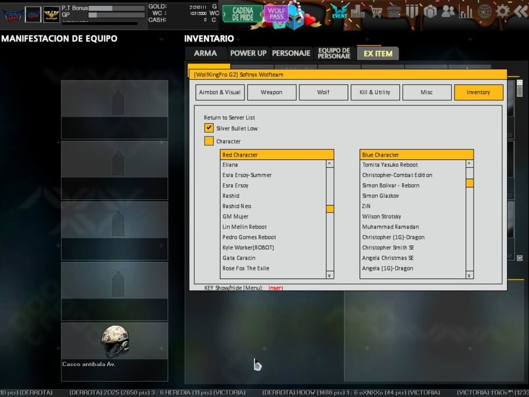Uncheck the Silver Bullet Low checkbox
Image resolution: width=529 pixels, height=397 pixels.
(209, 128)
